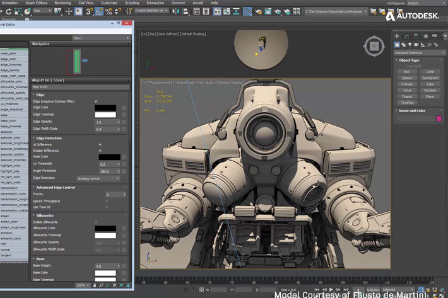Toggle Edge requires Contour filter checkbox

point(96,101)
